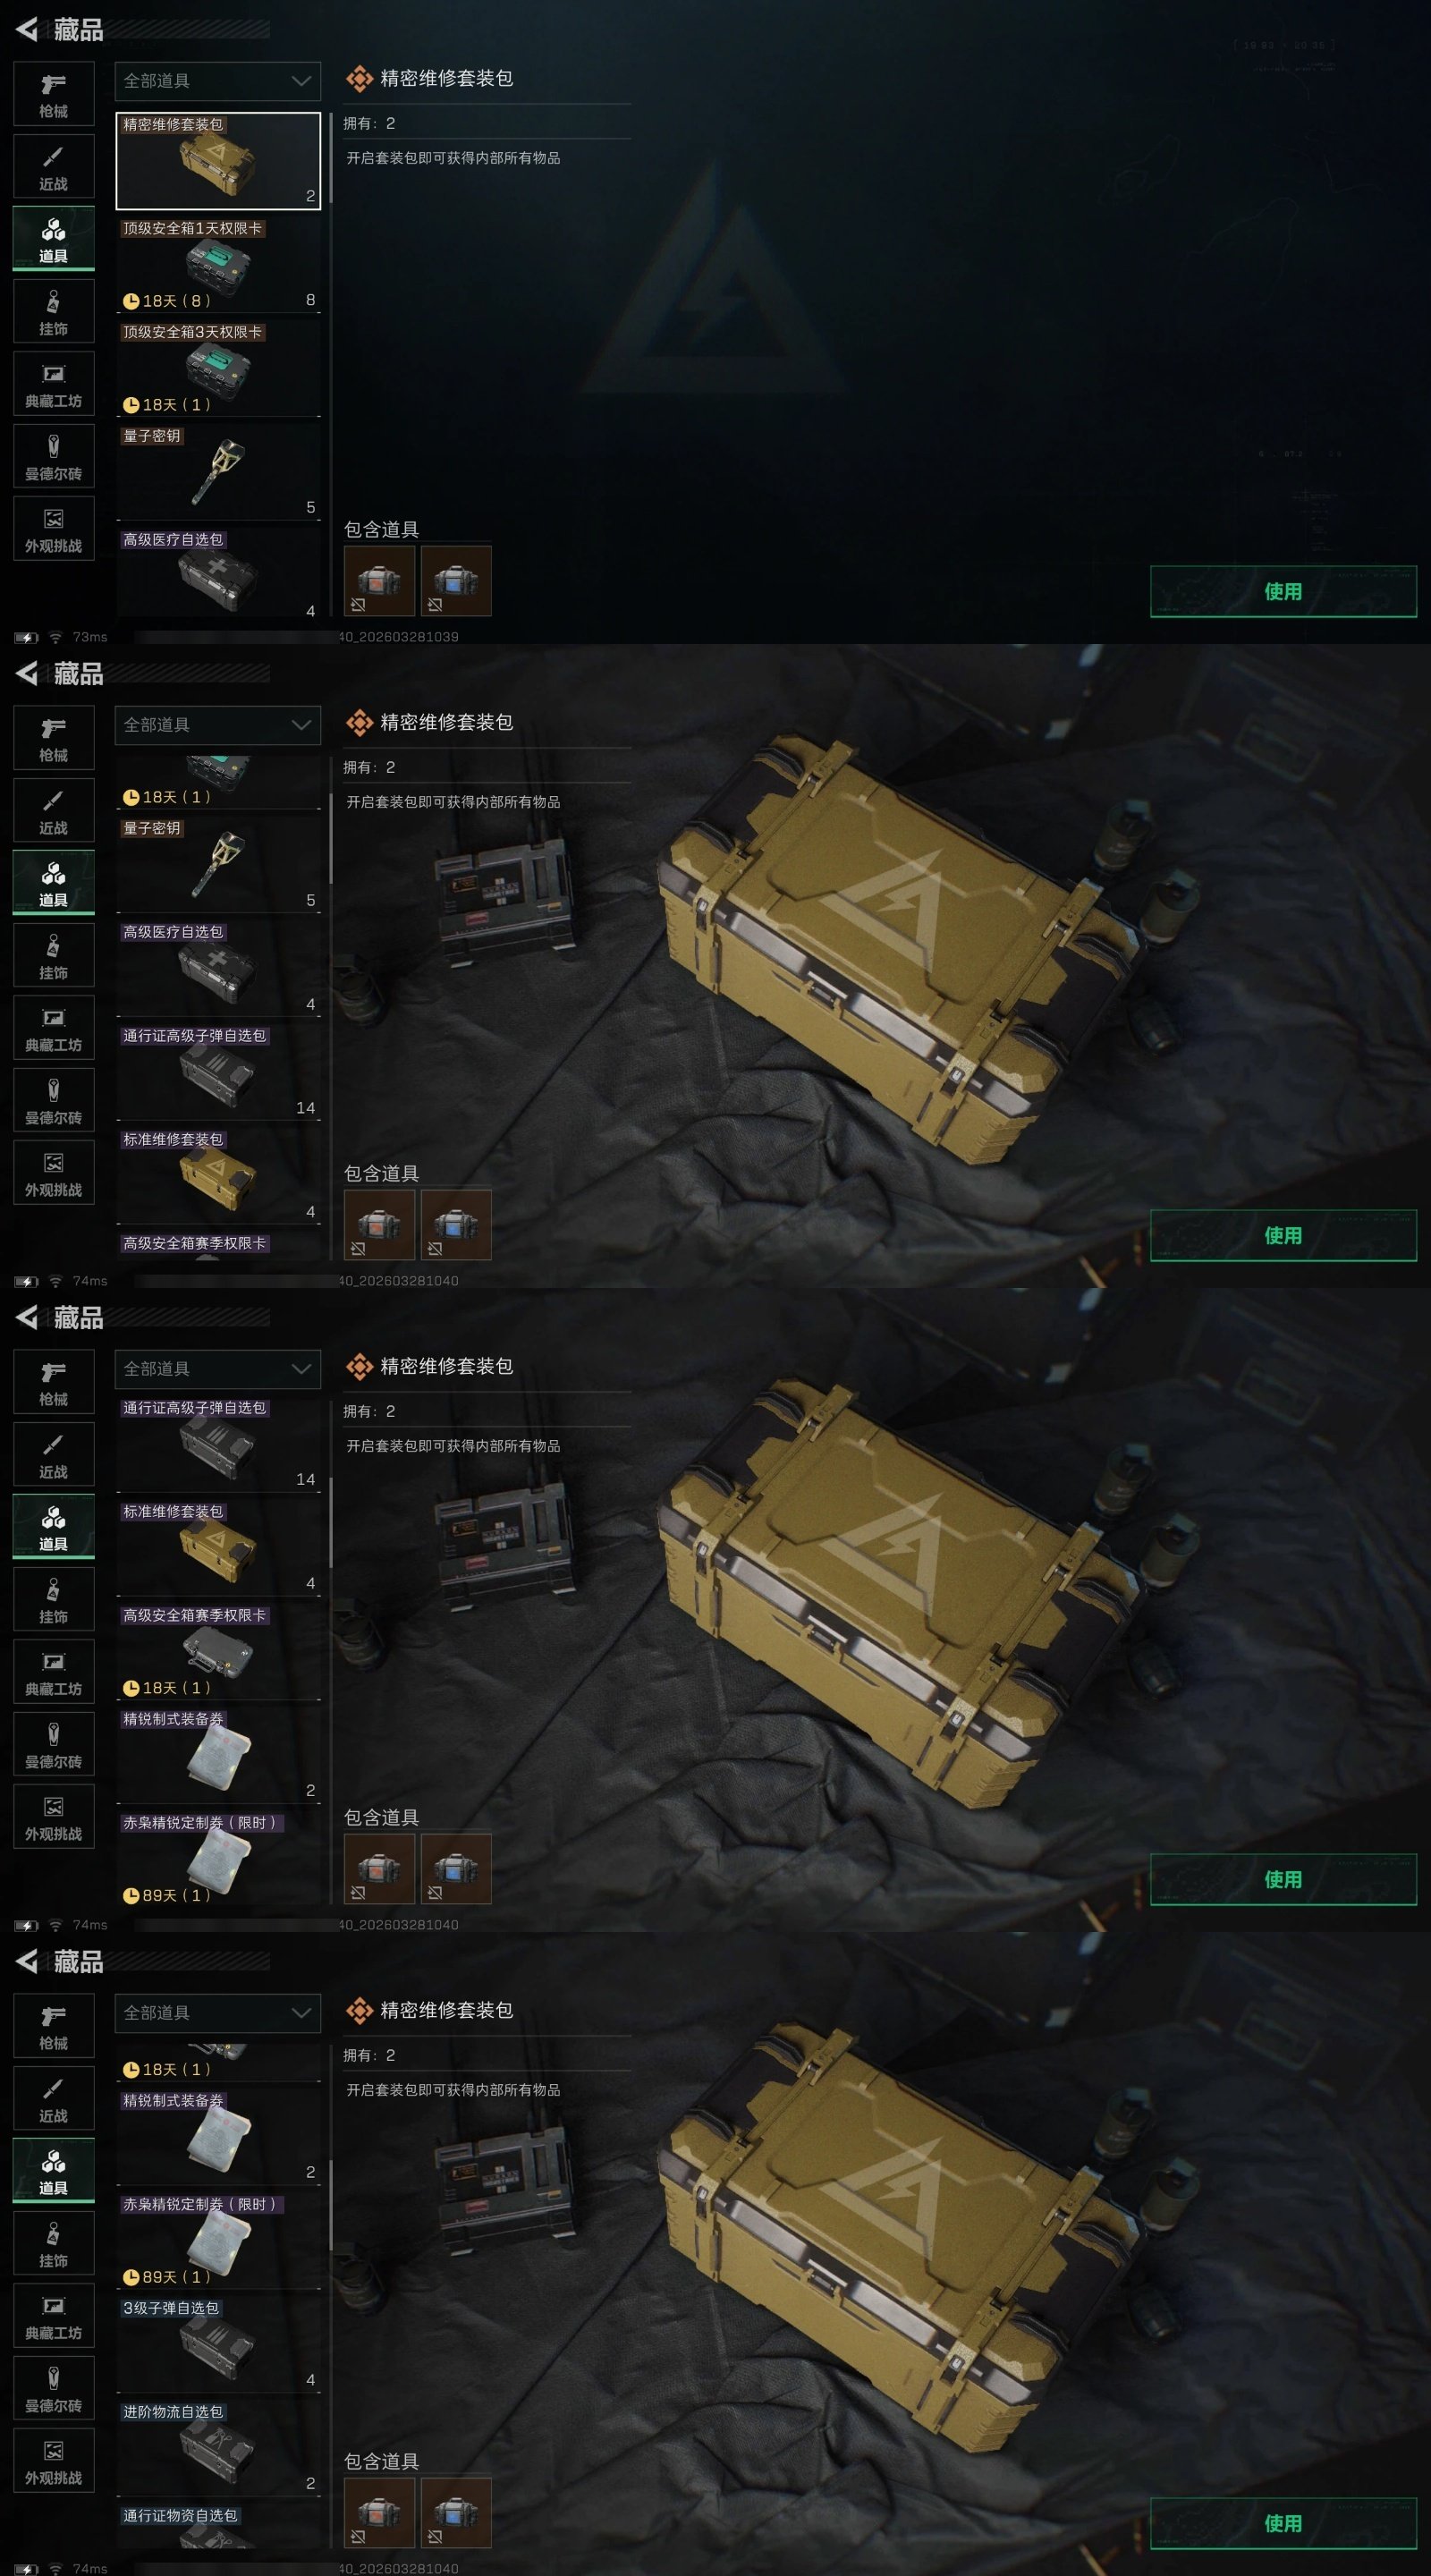The height and width of the screenshot is (2576, 1431).
Task: Open 曼德尔砖 icon on the 73ms screen
Action: click(x=54, y=457)
